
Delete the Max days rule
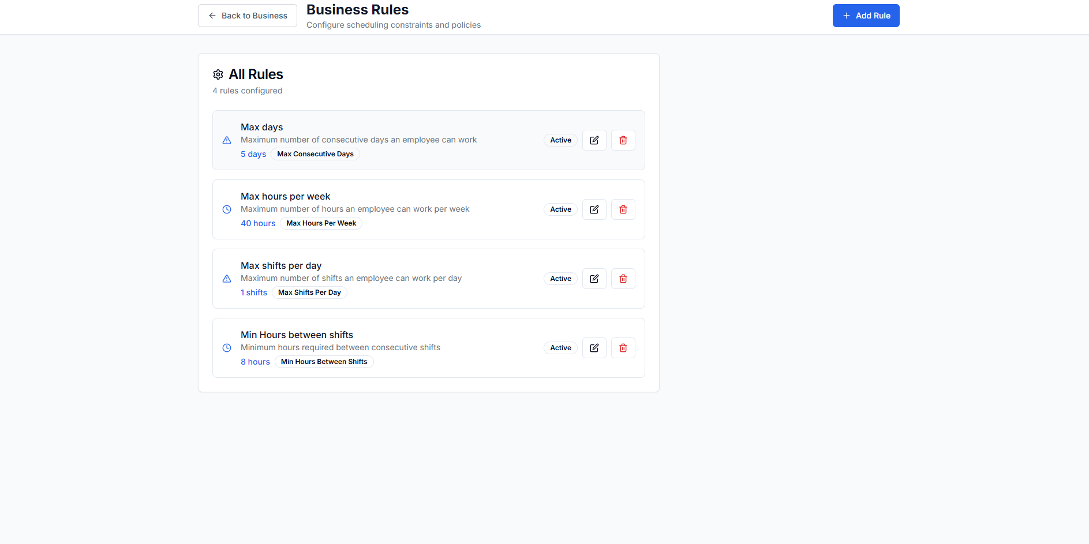click(x=623, y=140)
